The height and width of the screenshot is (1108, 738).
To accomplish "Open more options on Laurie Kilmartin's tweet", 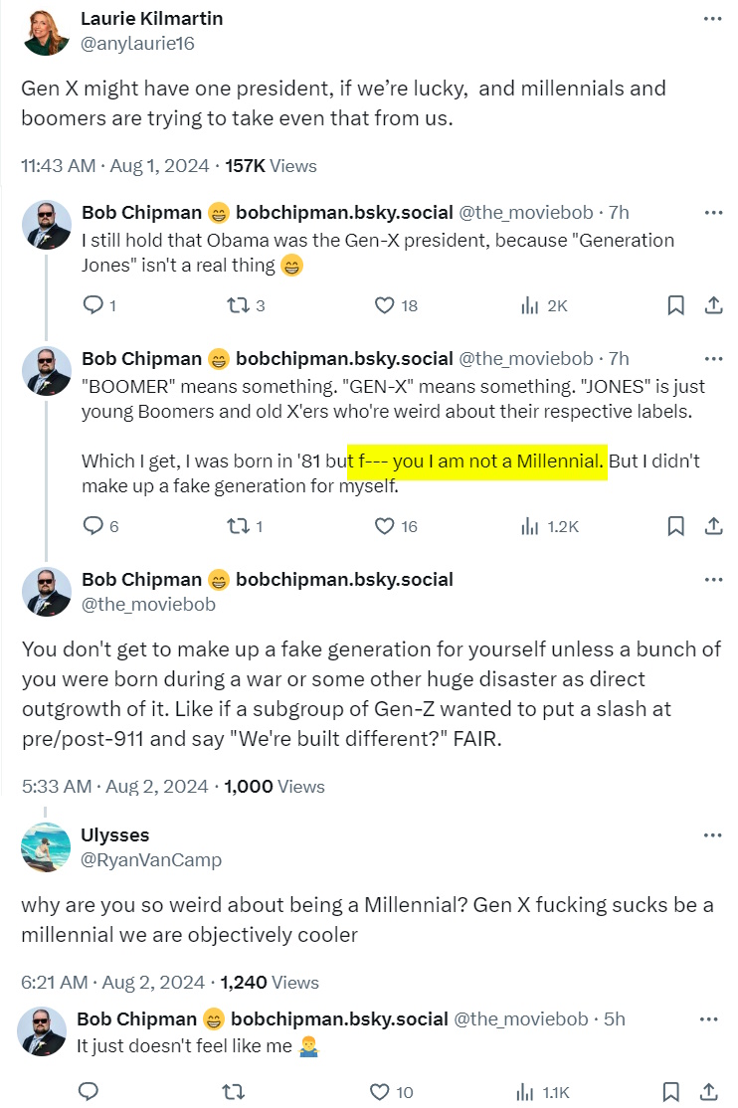I will click(x=712, y=19).
